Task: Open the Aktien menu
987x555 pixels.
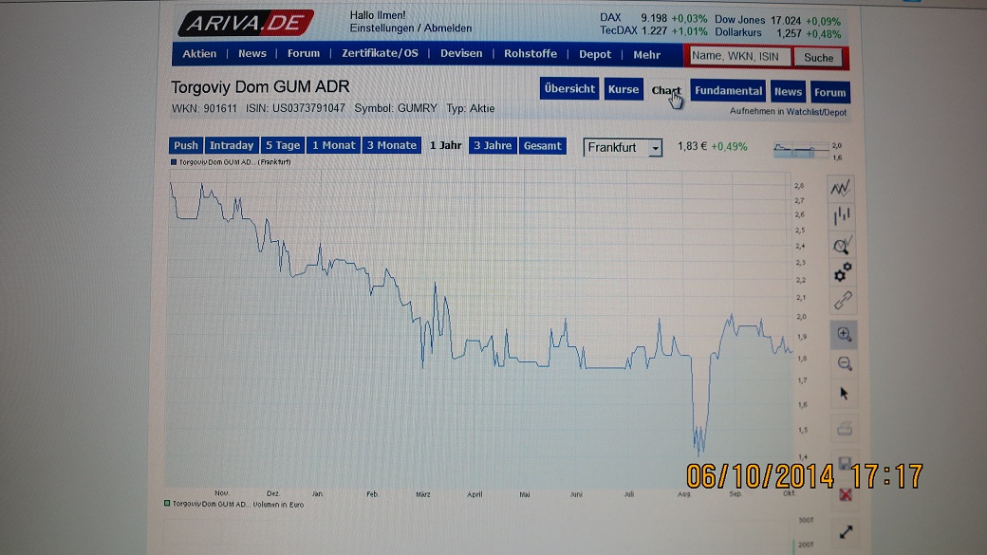Action: [199, 54]
